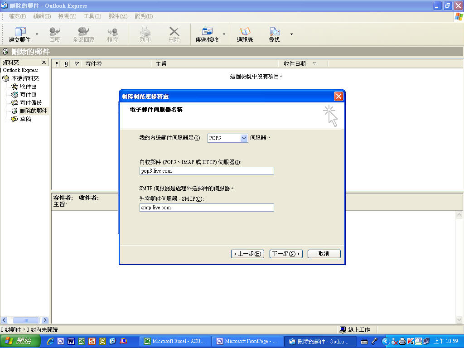
Task: Open the POP3 server type dropdown
Action: coord(244,138)
